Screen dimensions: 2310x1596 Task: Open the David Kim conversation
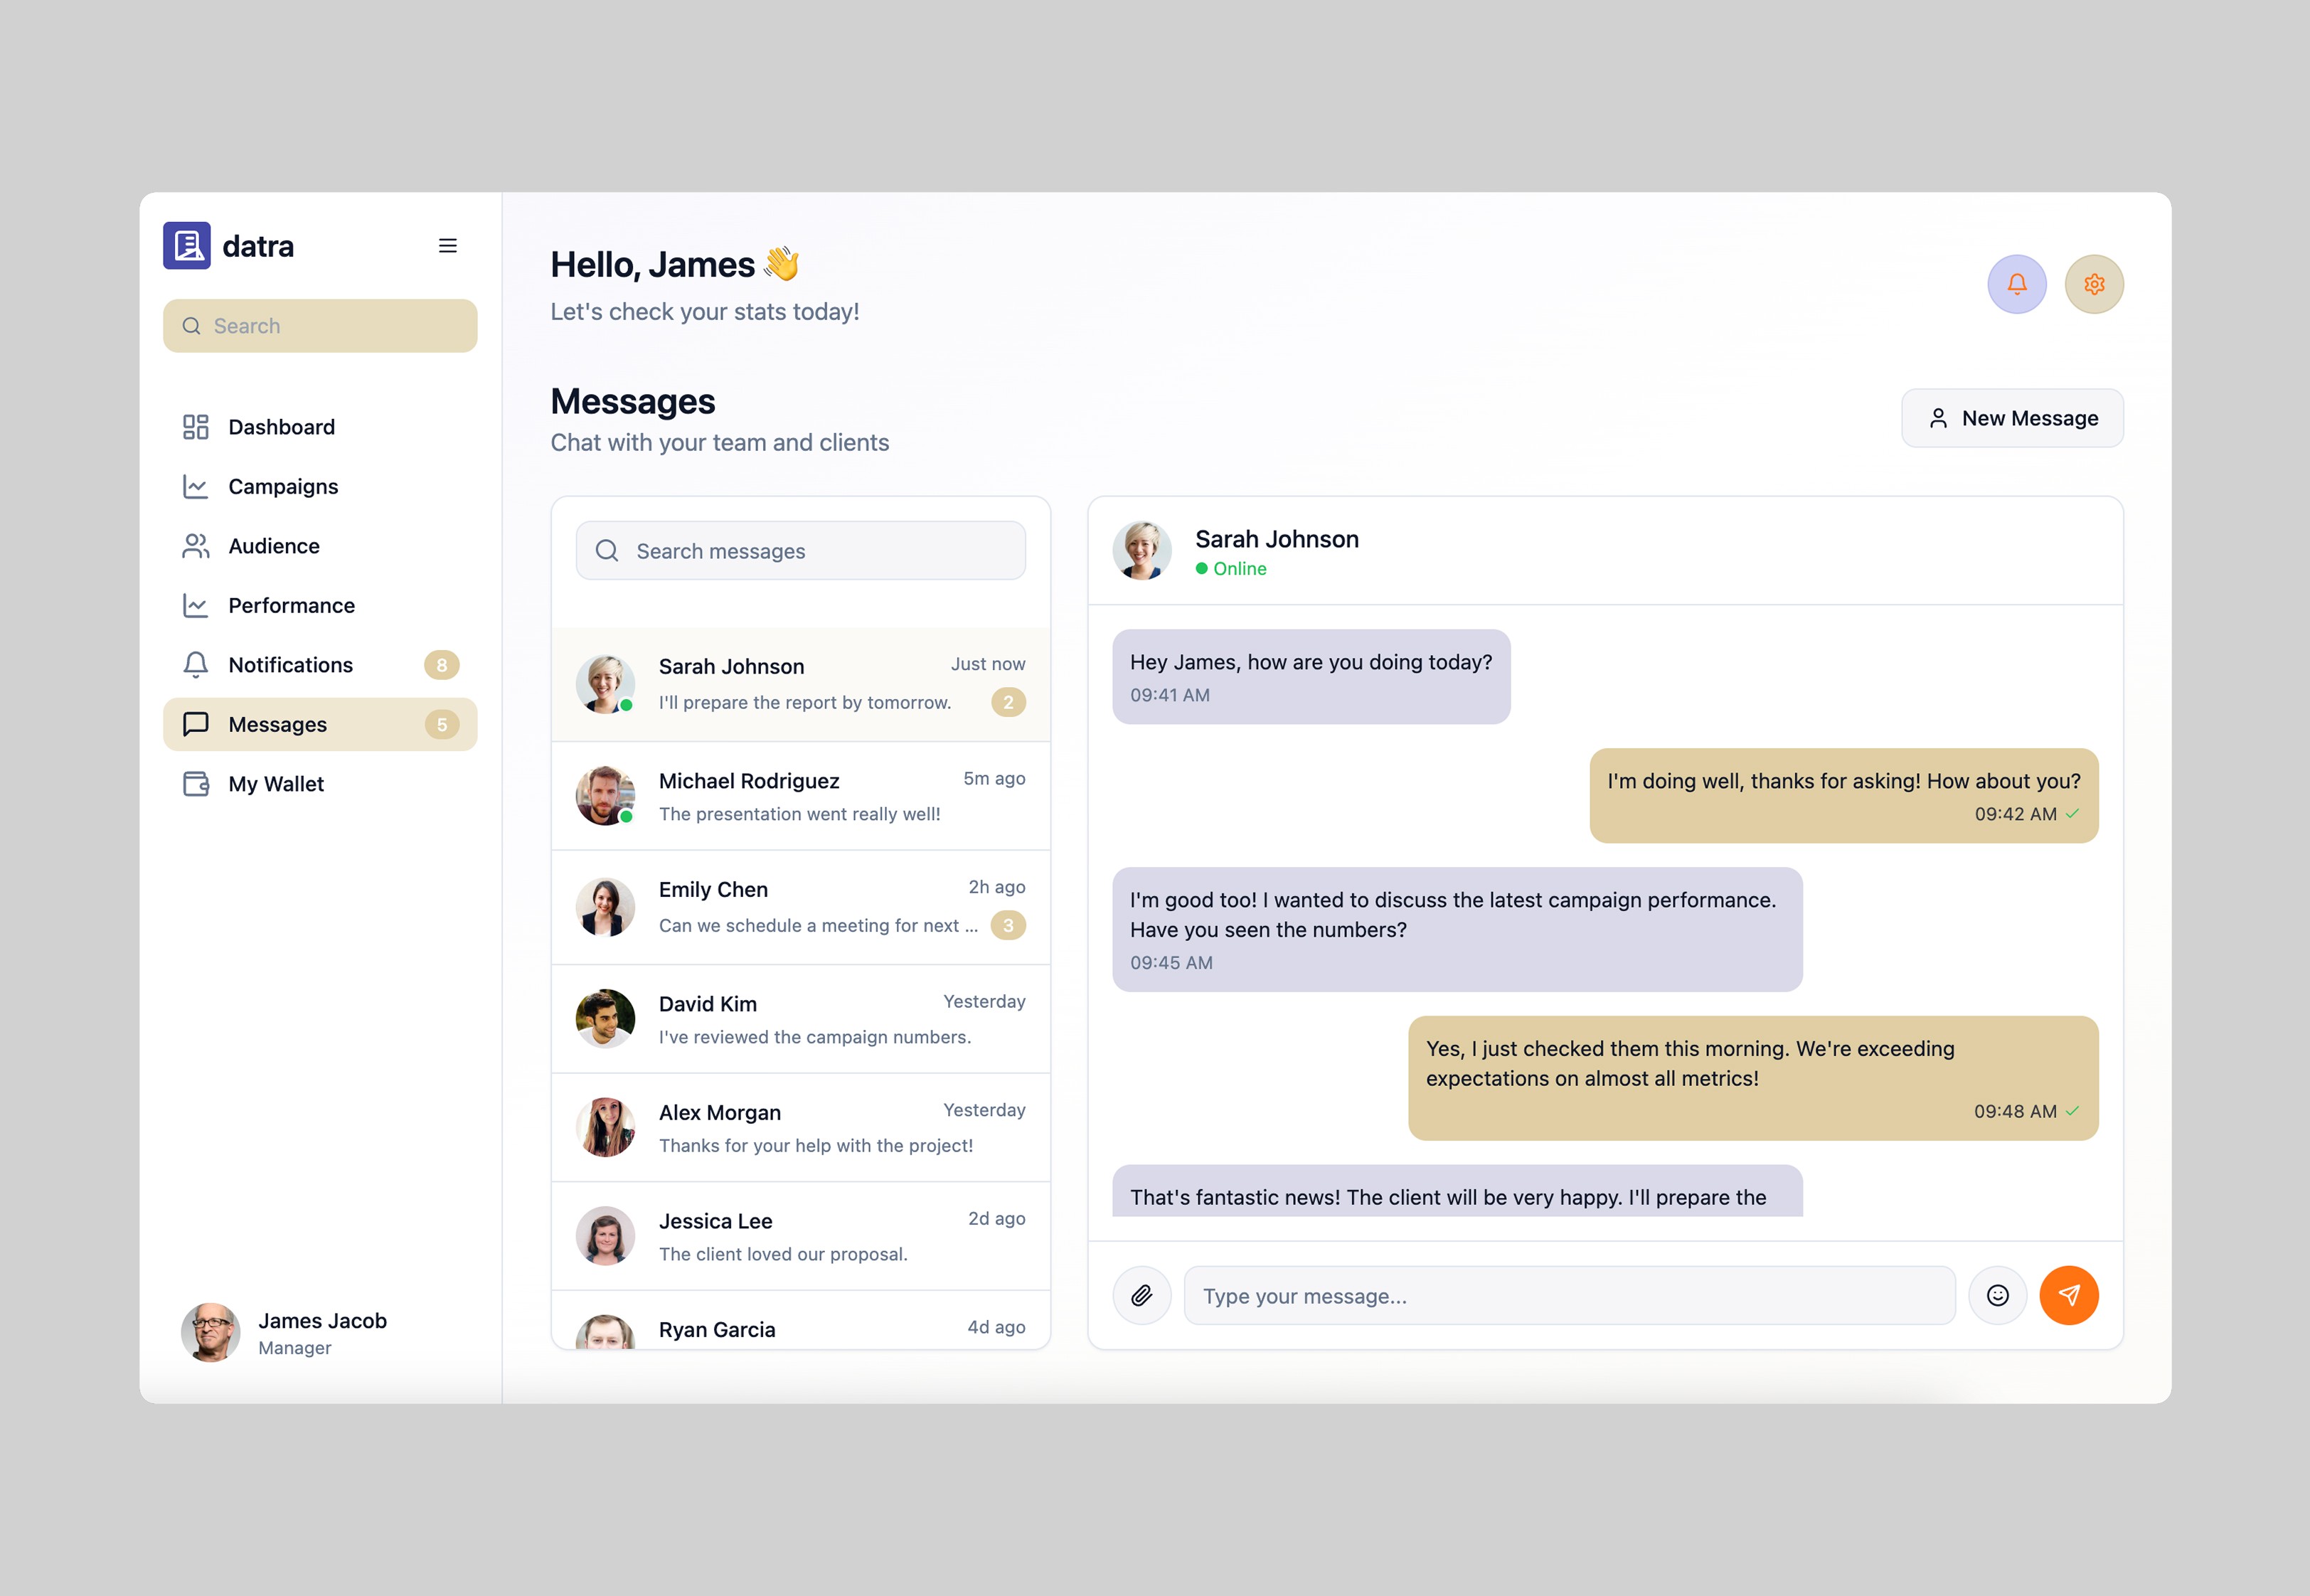(x=800, y=1019)
